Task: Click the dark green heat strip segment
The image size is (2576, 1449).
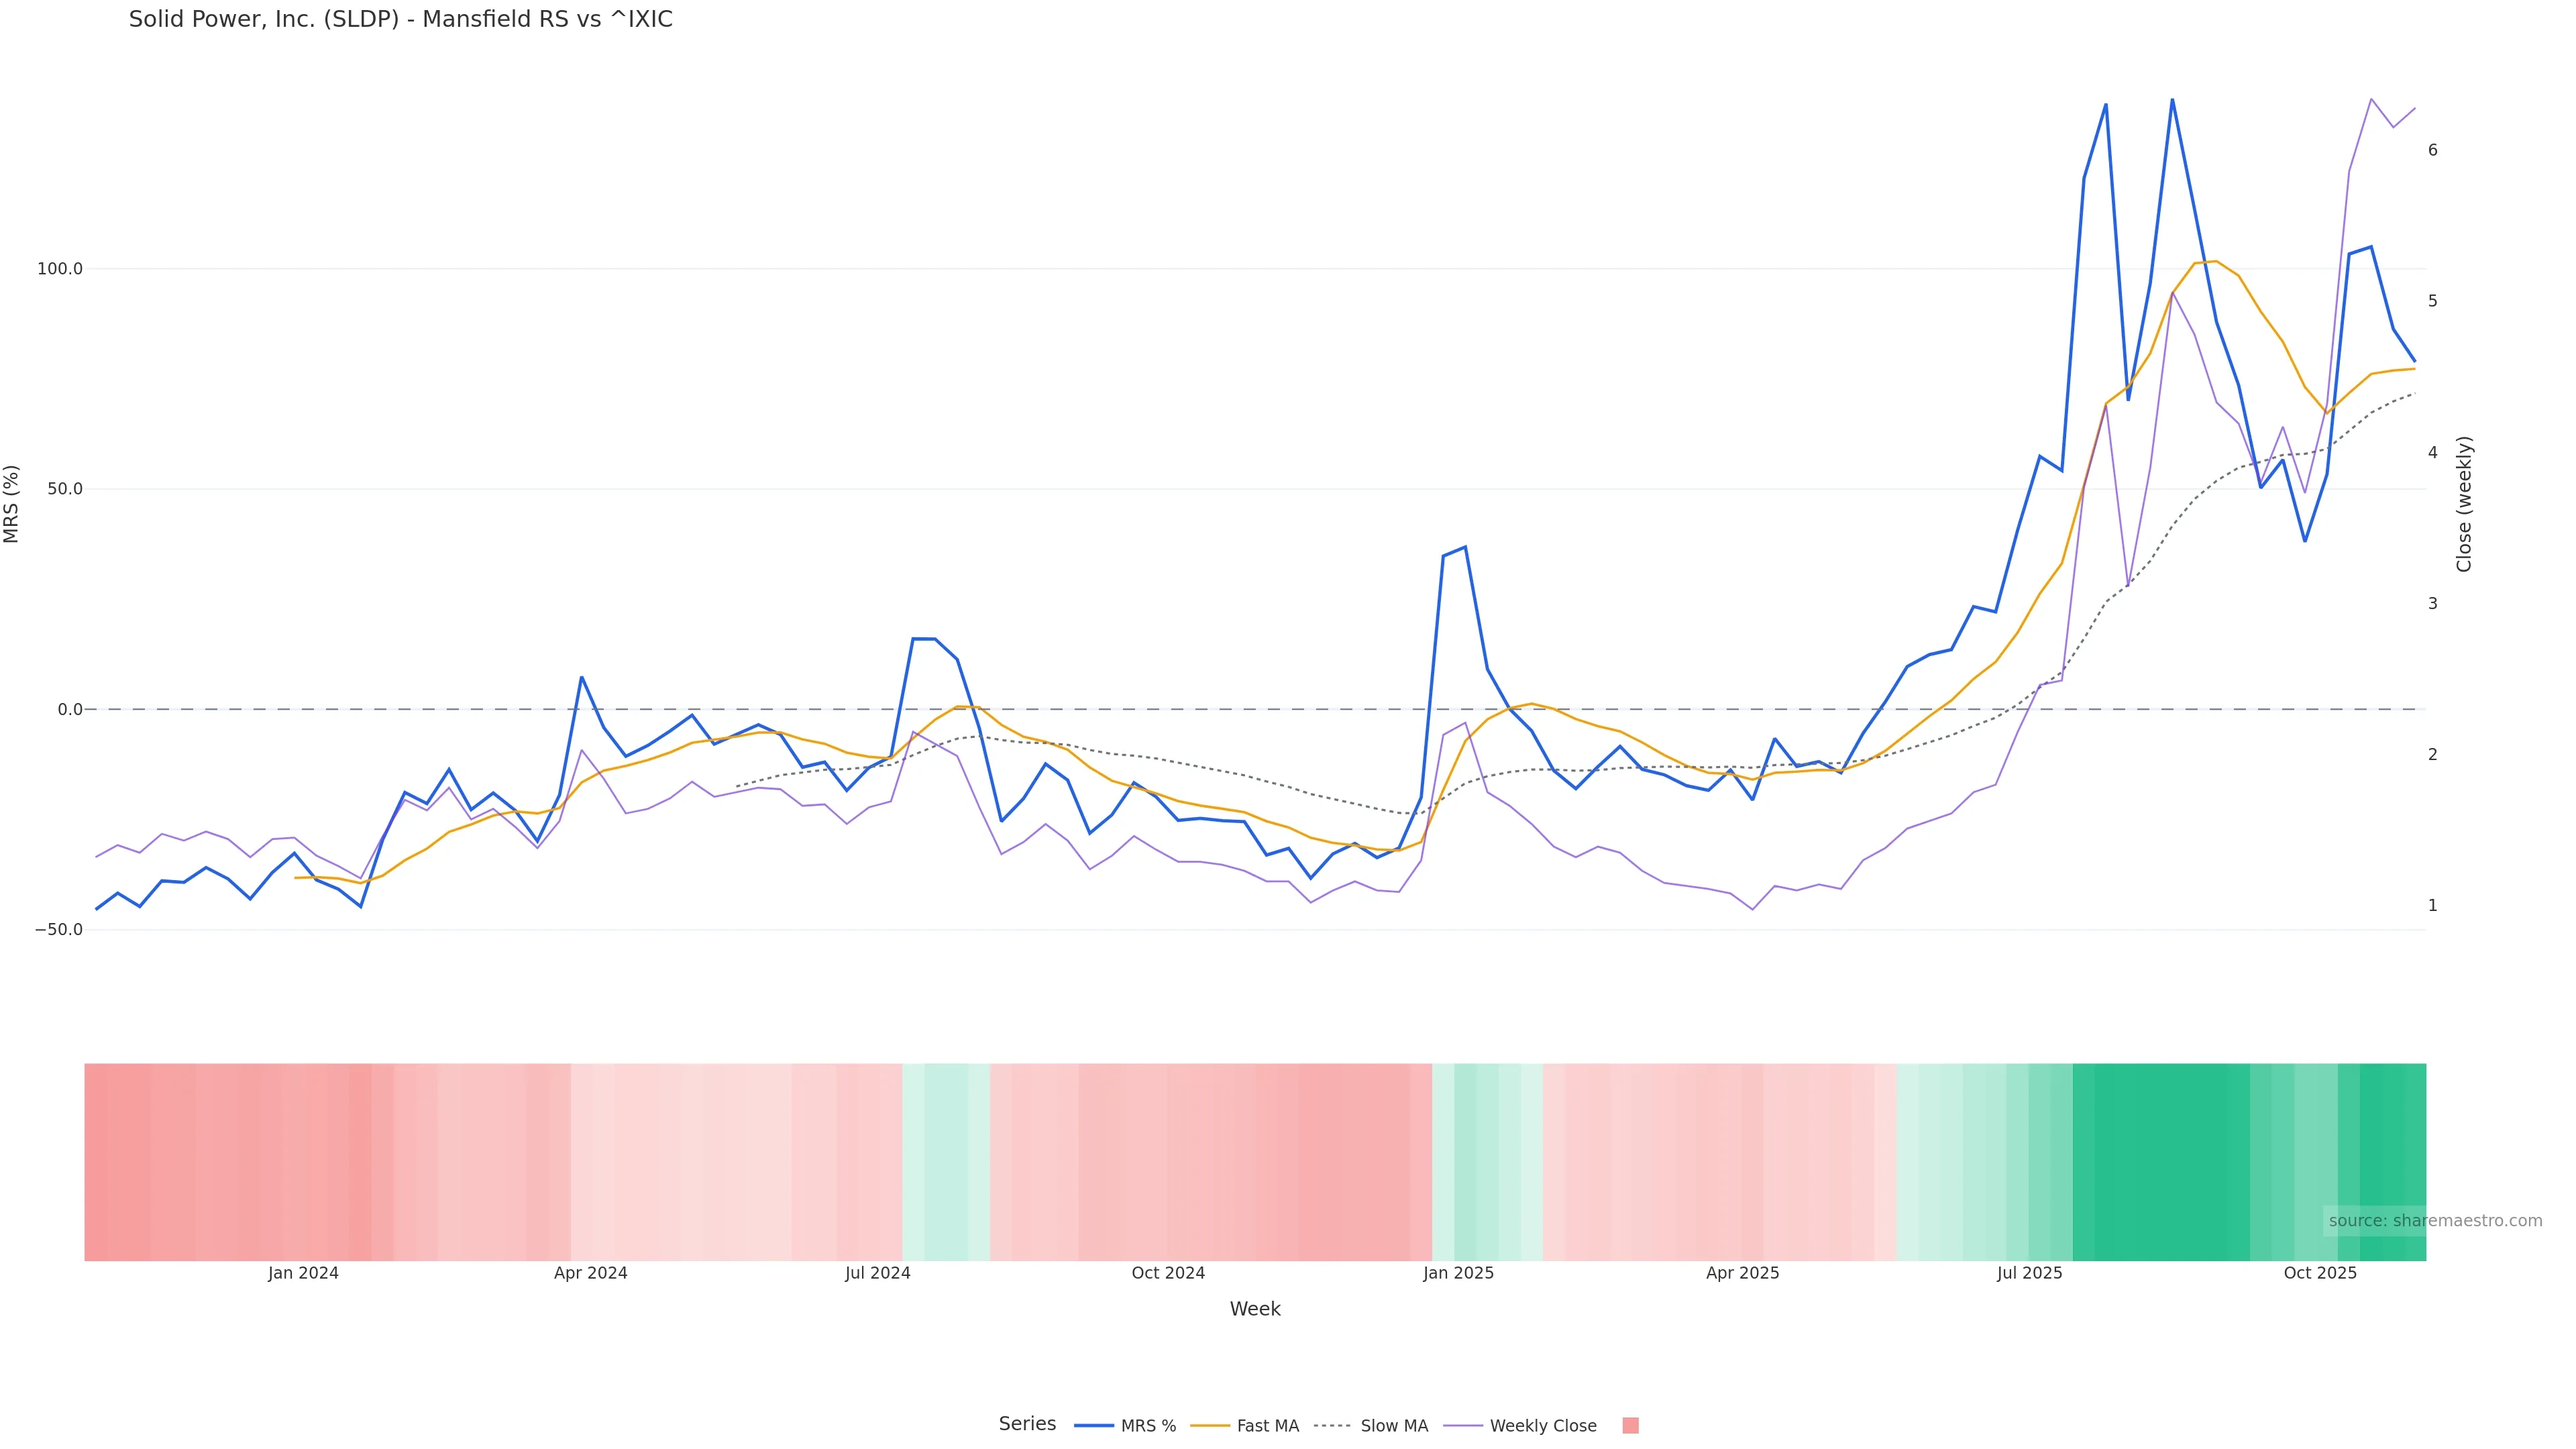Action: coord(2160,1162)
